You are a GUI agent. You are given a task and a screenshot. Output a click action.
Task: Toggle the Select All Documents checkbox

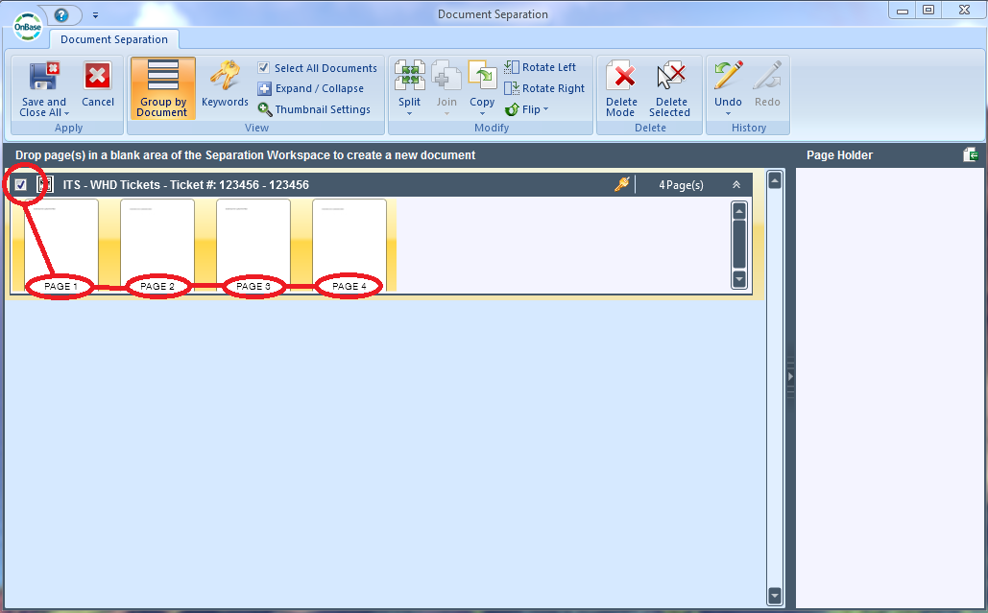pyautogui.click(x=264, y=67)
